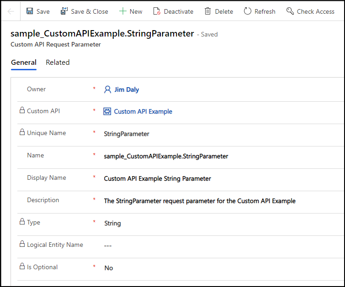This screenshot has height=287, width=345.
Task: Click the Save & Close icon
Action: point(64,11)
